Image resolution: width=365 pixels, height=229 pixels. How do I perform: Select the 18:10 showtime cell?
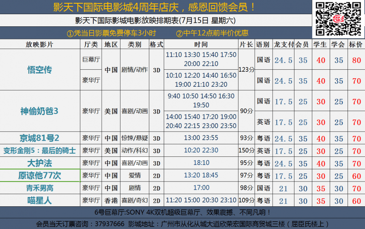pyautogui.click(x=201, y=163)
